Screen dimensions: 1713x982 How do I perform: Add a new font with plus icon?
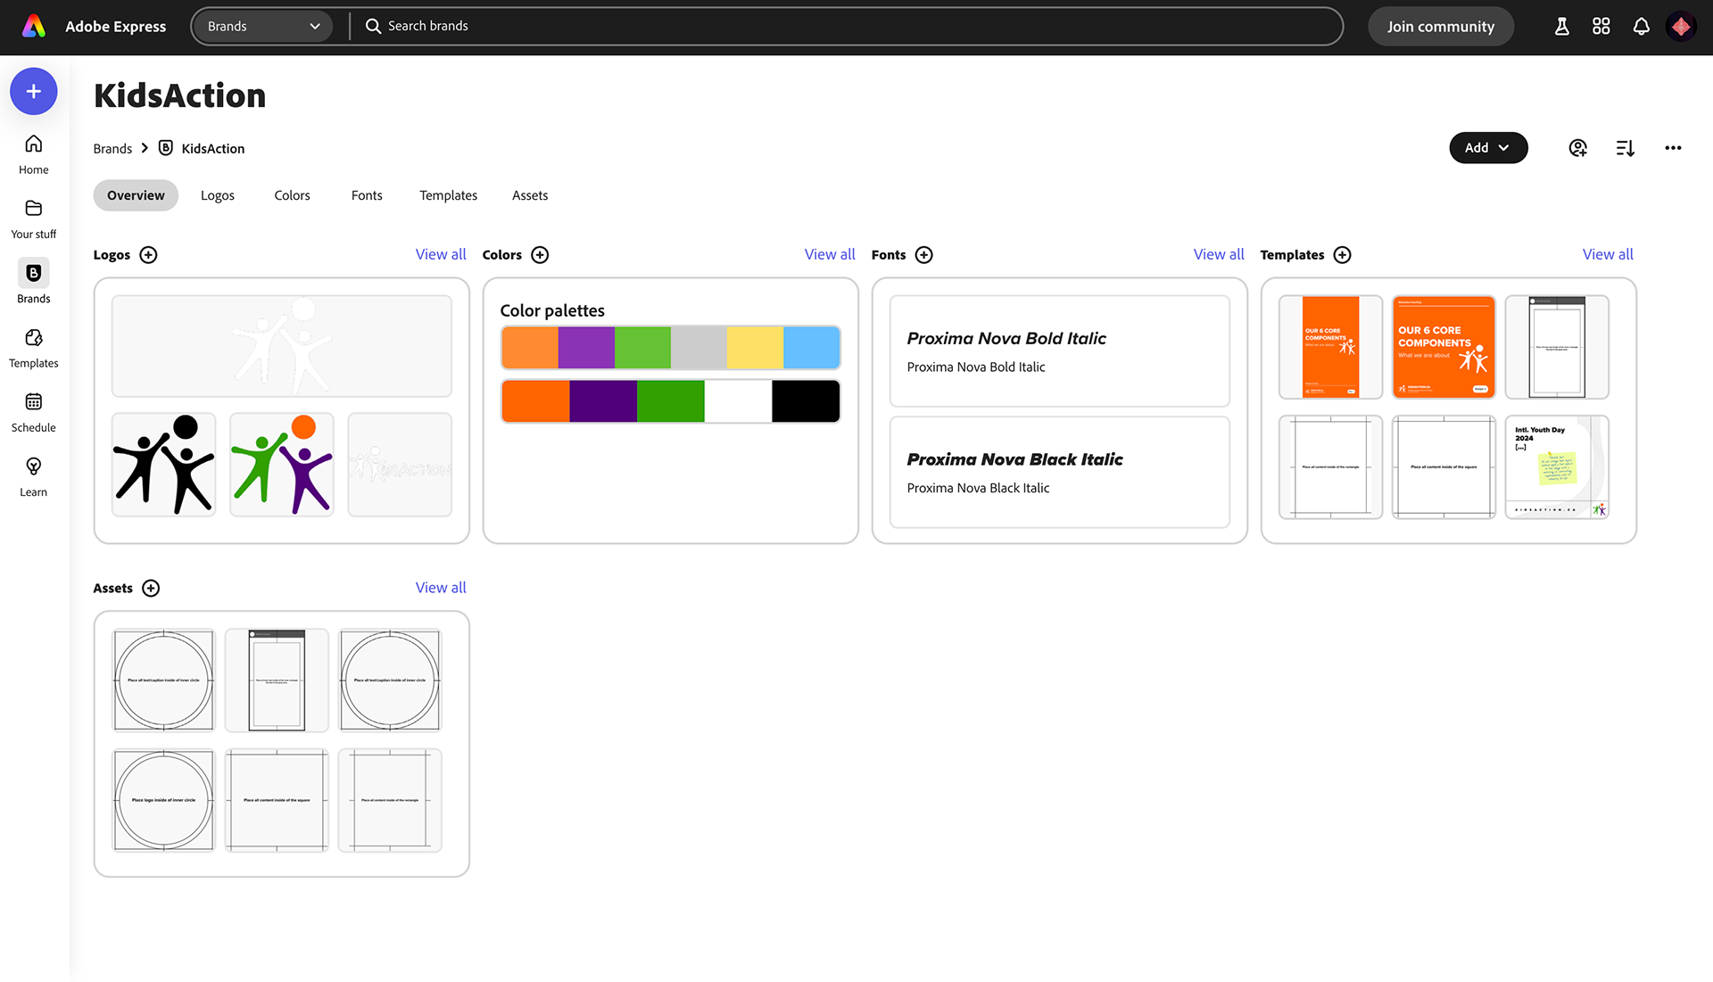coord(924,255)
